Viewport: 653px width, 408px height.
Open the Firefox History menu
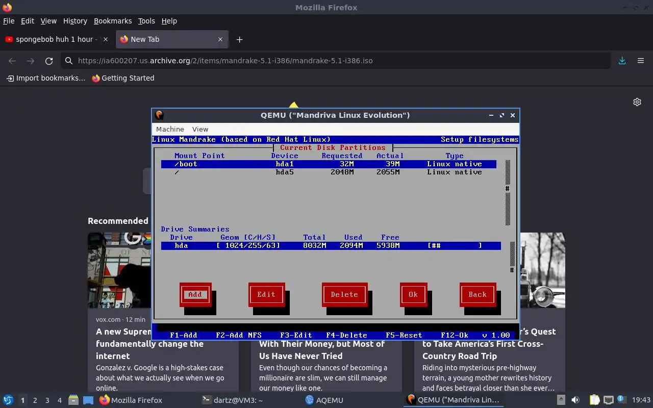point(75,21)
